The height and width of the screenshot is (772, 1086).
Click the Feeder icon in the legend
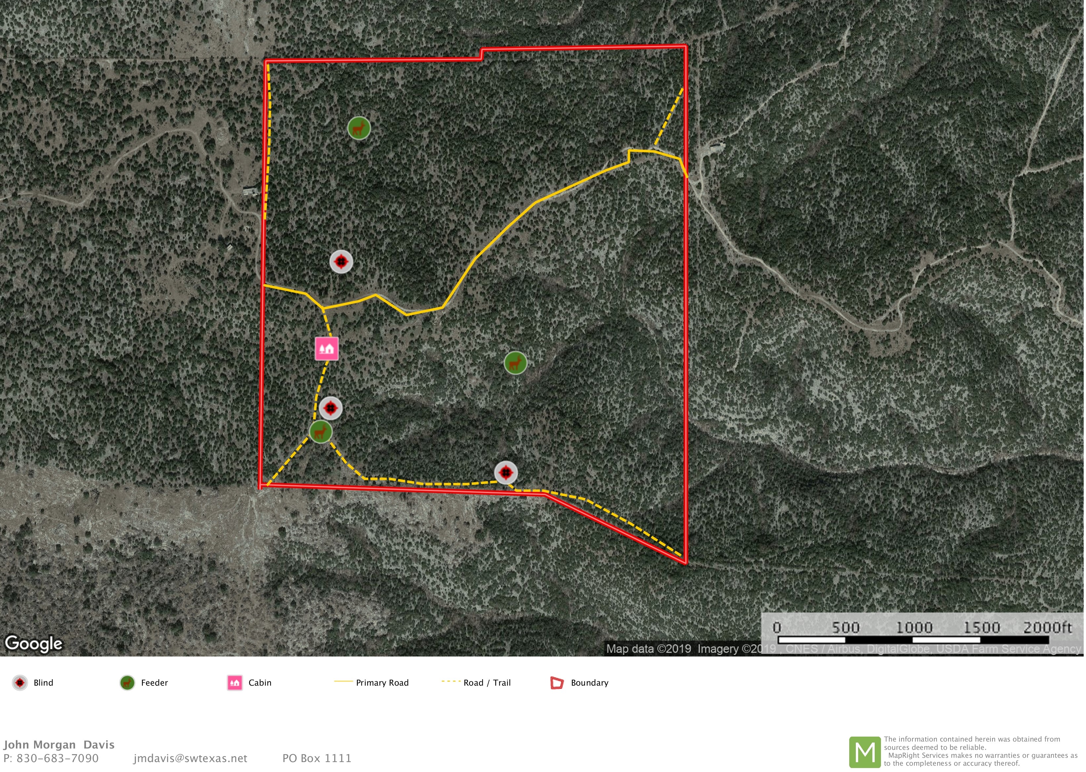coord(127,683)
